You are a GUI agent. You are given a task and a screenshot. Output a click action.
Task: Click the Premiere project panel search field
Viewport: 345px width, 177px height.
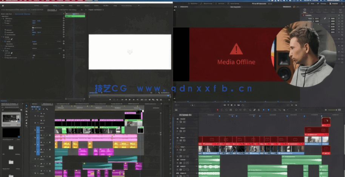click(x=10, y=110)
